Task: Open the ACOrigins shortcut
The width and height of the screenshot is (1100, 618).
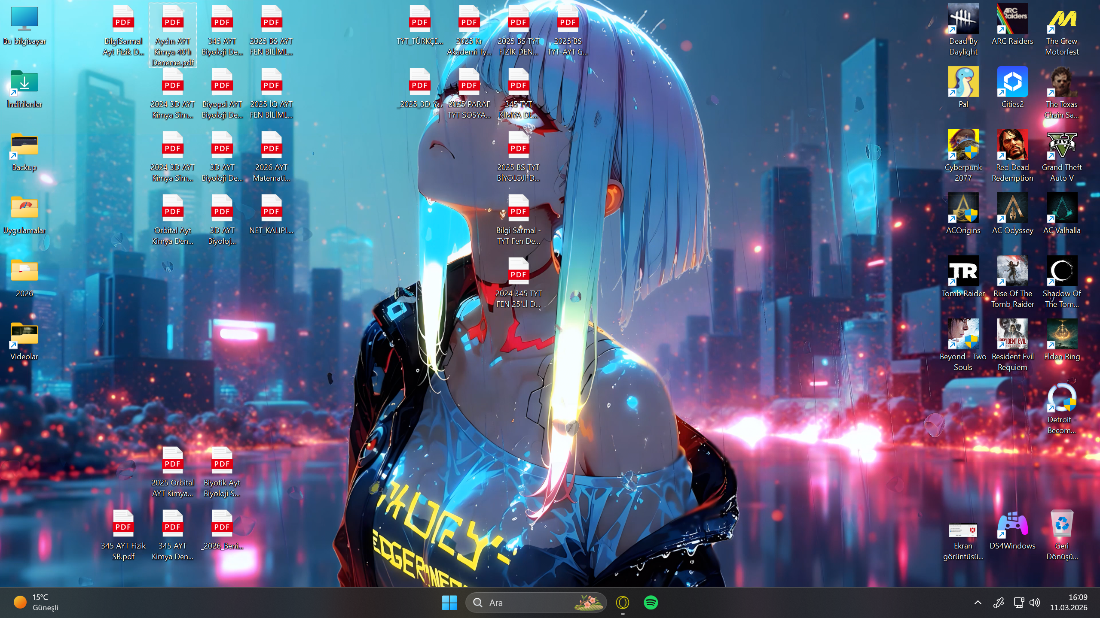Action: pos(963,214)
